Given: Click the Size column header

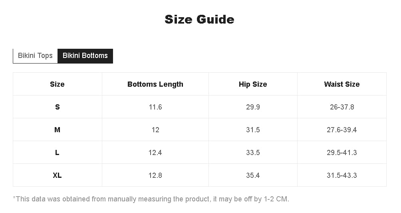Looking at the screenshot, I should [57, 84].
